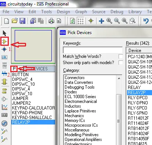This screenshot has height=145, width=152.
Task: Select the Junction Dot Mode tool
Action: (4, 49)
